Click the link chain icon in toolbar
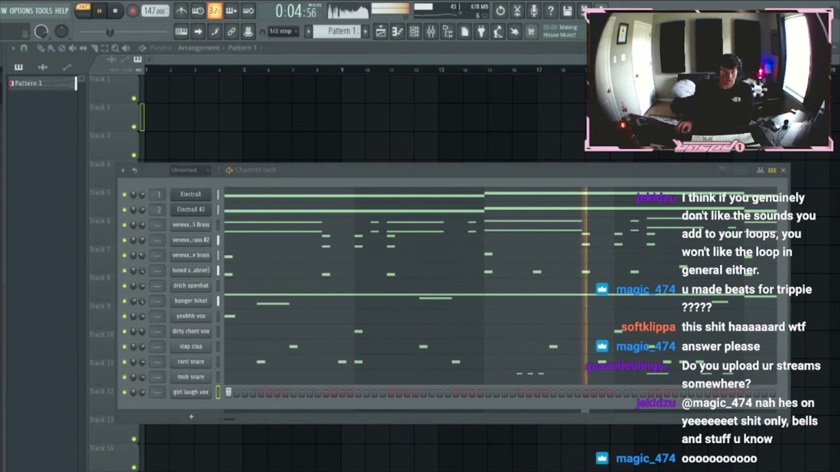The height and width of the screenshot is (472, 840). [x=232, y=31]
